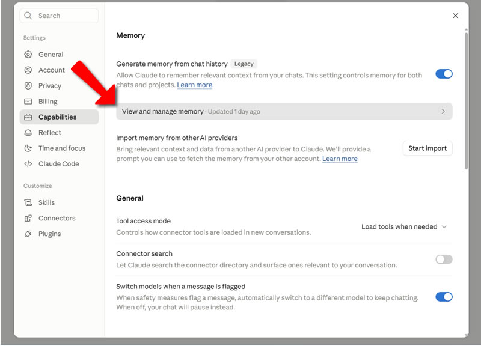Turn off Switch models when flagged toggle

444,297
